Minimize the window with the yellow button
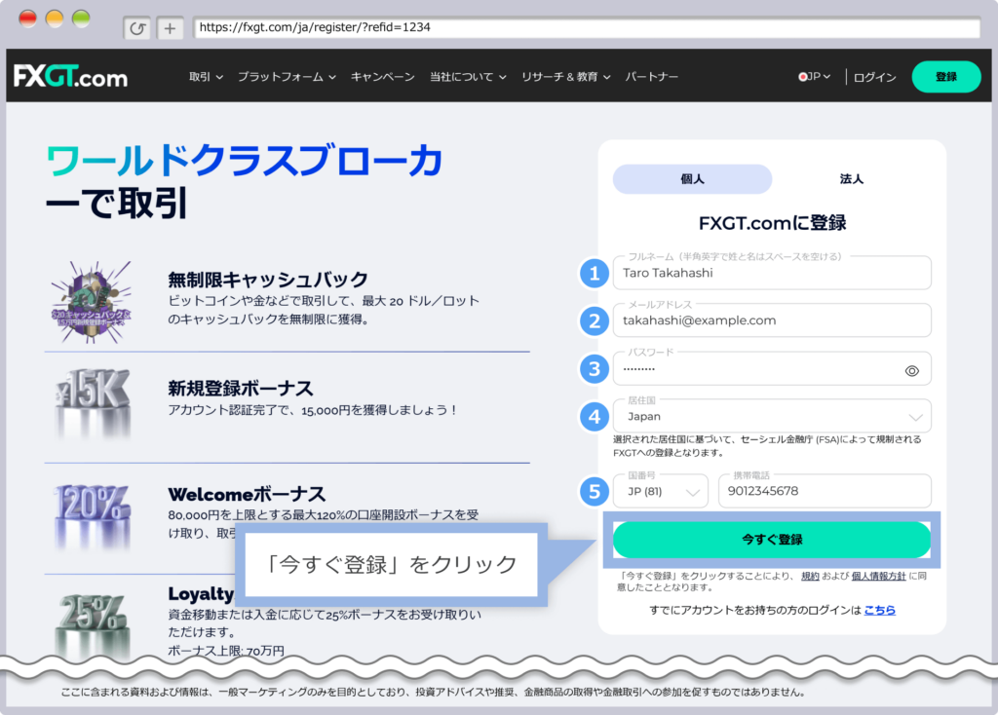Image resolution: width=998 pixels, height=715 pixels. point(55,19)
